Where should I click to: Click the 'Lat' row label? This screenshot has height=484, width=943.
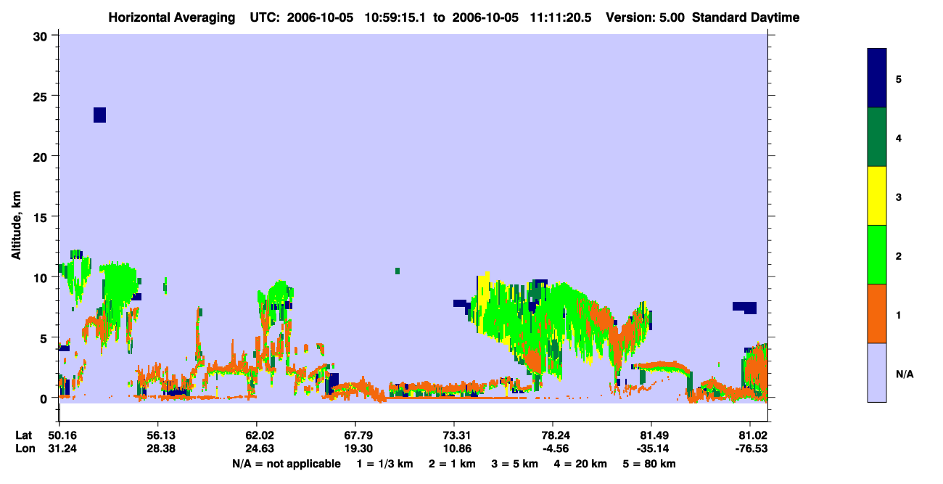coord(23,435)
